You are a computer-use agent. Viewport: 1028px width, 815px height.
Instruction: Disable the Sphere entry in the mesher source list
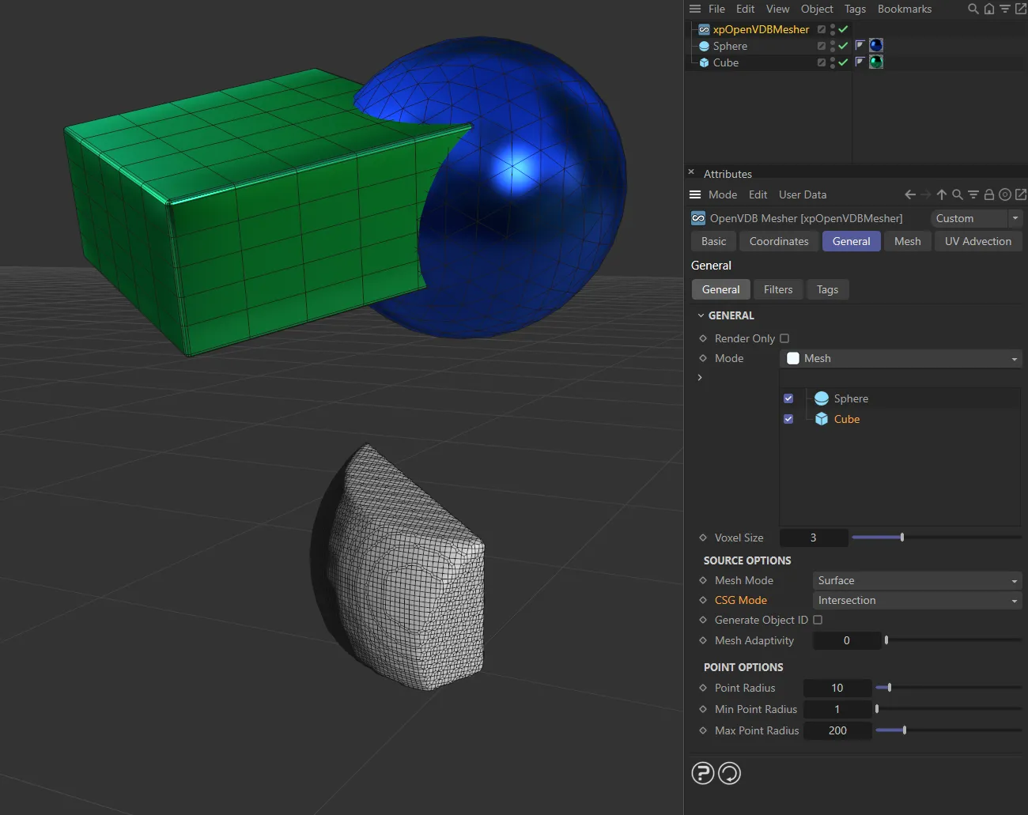[x=788, y=398]
